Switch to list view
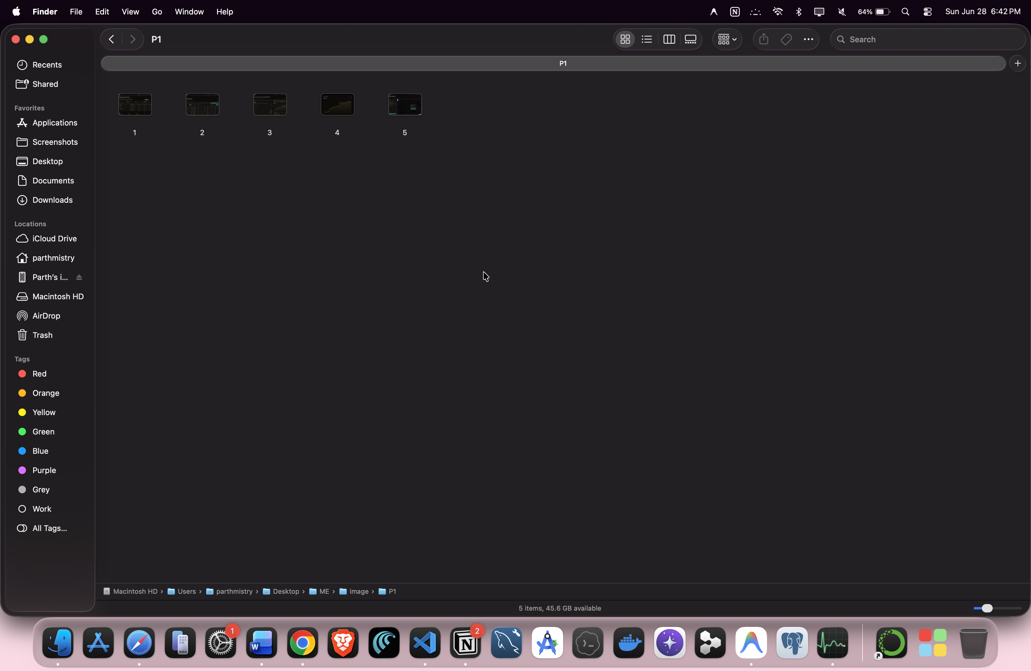1031x671 pixels. [x=647, y=40]
